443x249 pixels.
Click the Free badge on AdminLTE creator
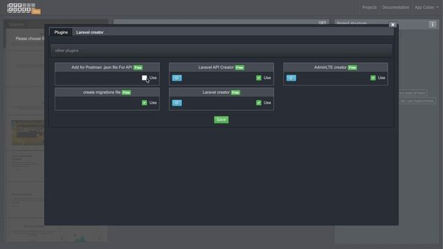click(352, 68)
